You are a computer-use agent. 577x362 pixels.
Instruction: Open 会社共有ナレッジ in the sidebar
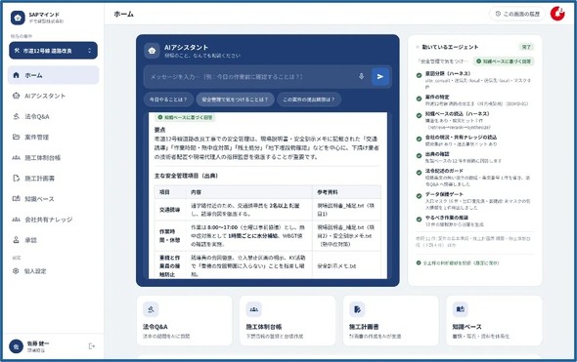(x=54, y=220)
